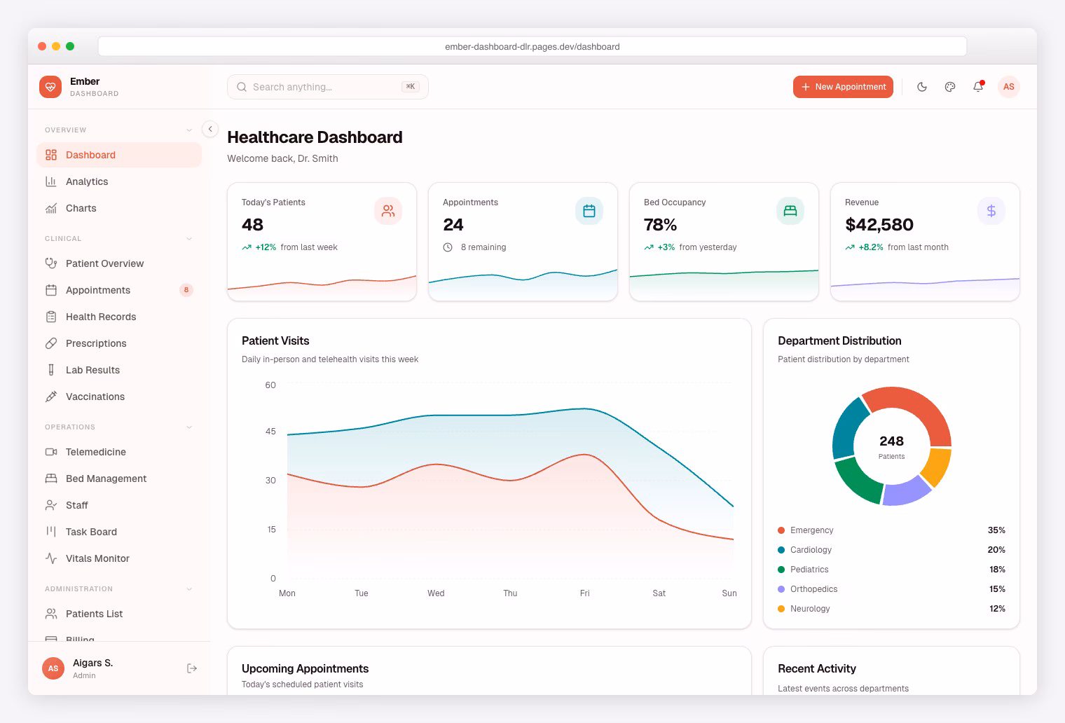Toggle dark mode with the moon icon
The height and width of the screenshot is (723, 1065).
(x=922, y=87)
